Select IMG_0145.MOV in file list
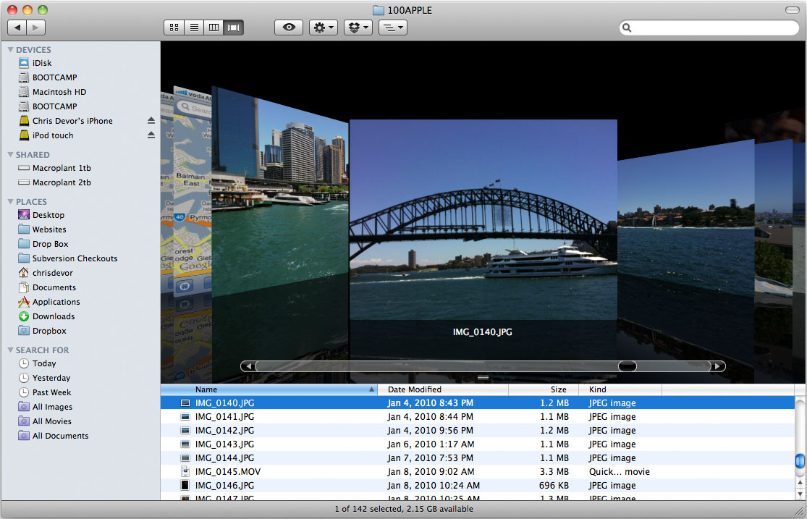 click(227, 472)
